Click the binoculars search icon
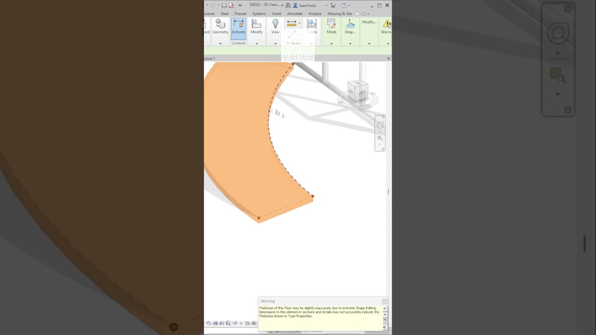Viewport: 596px width, 335px height. (x=288, y=6)
